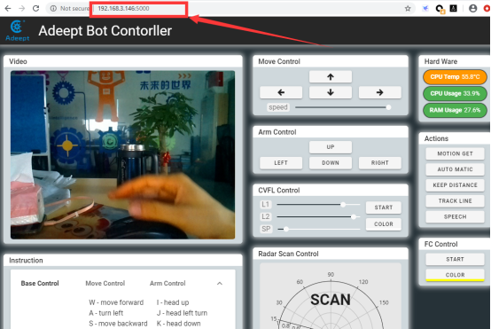This screenshot has width=491, height=329.
Task: Collapse the Instruction panel chevron
Action: 220,283
